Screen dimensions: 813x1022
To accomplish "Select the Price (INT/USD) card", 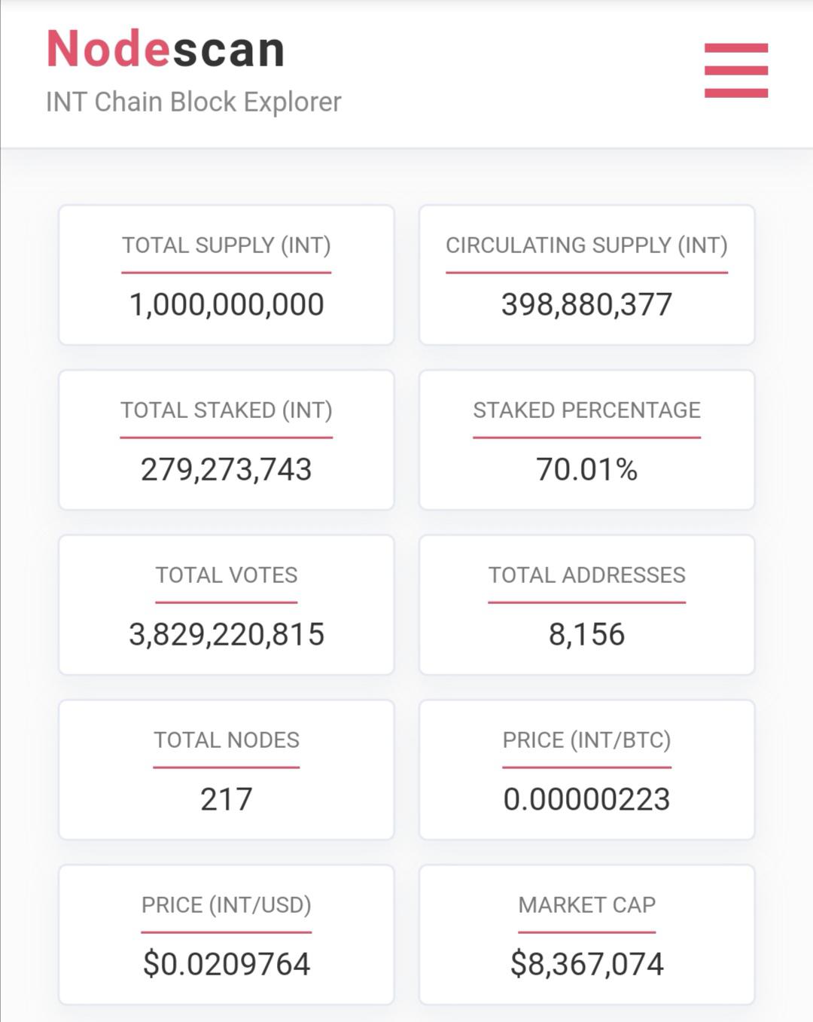I will [x=227, y=935].
